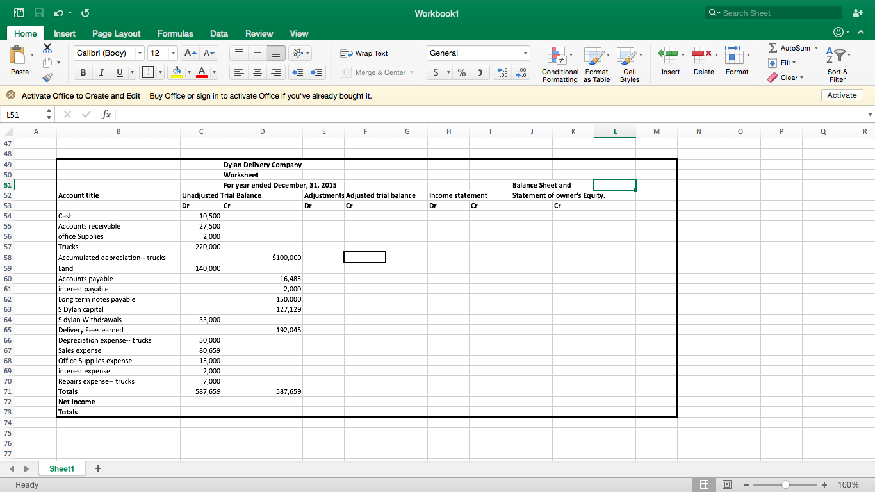The image size is (875, 492).
Task: Open Format as Table
Action: point(596,65)
